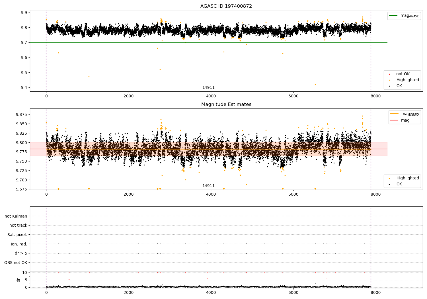This screenshot has width=427, height=299.
Task: Click the "not track" row label
Action: (18, 225)
